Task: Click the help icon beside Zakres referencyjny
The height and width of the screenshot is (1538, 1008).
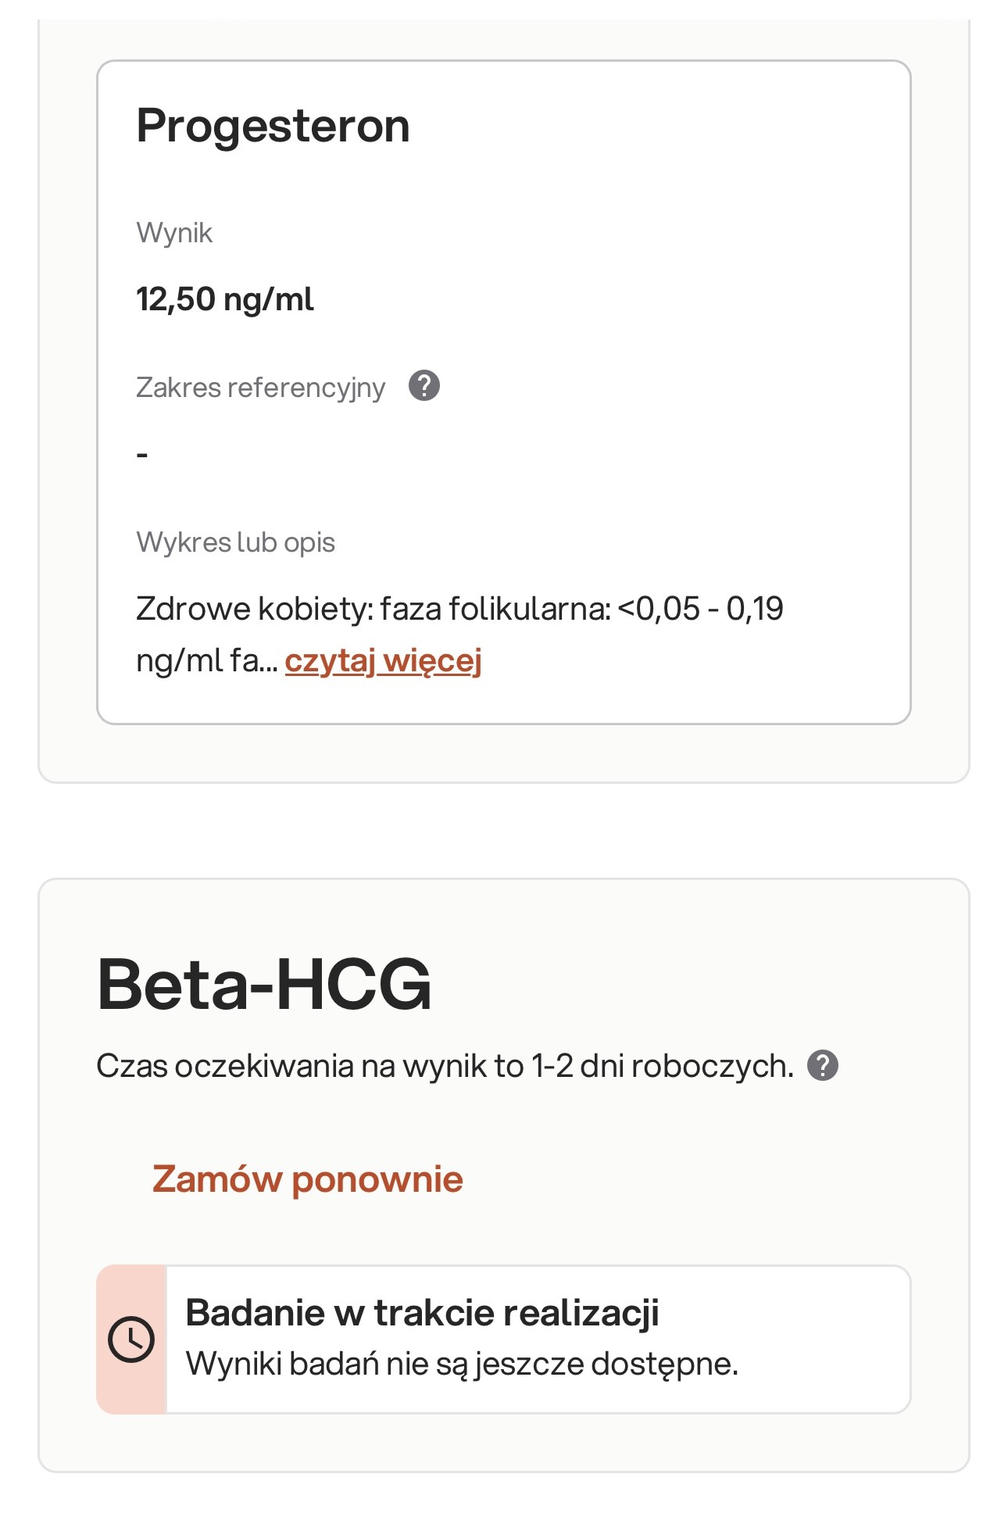Action: (x=424, y=386)
